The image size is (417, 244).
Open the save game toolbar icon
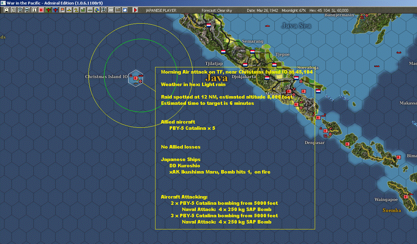[x=6, y=10]
